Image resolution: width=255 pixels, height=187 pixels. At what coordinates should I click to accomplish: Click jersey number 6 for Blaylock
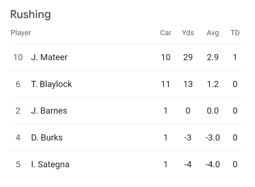(18, 84)
